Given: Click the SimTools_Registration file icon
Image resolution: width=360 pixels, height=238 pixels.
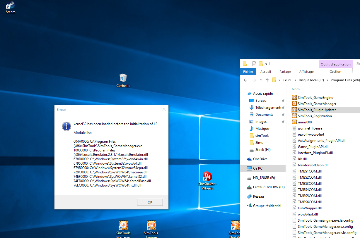Looking at the screenshot, I should pyautogui.click(x=294, y=116).
